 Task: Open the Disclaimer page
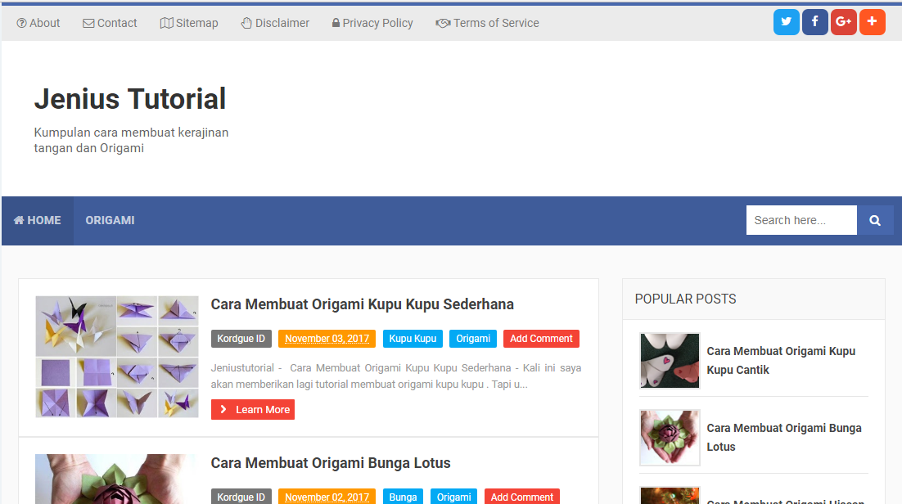[275, 23]
